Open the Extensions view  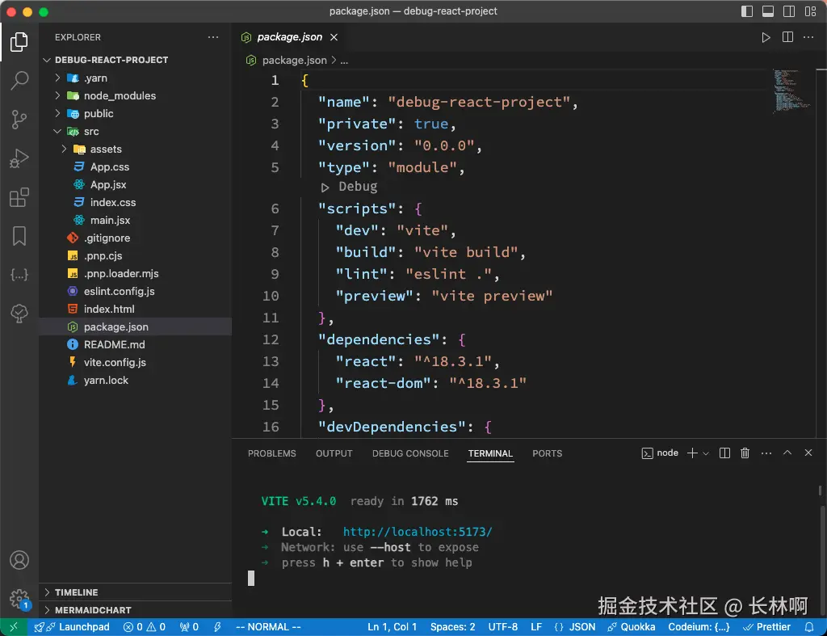[x=19, y=197]
